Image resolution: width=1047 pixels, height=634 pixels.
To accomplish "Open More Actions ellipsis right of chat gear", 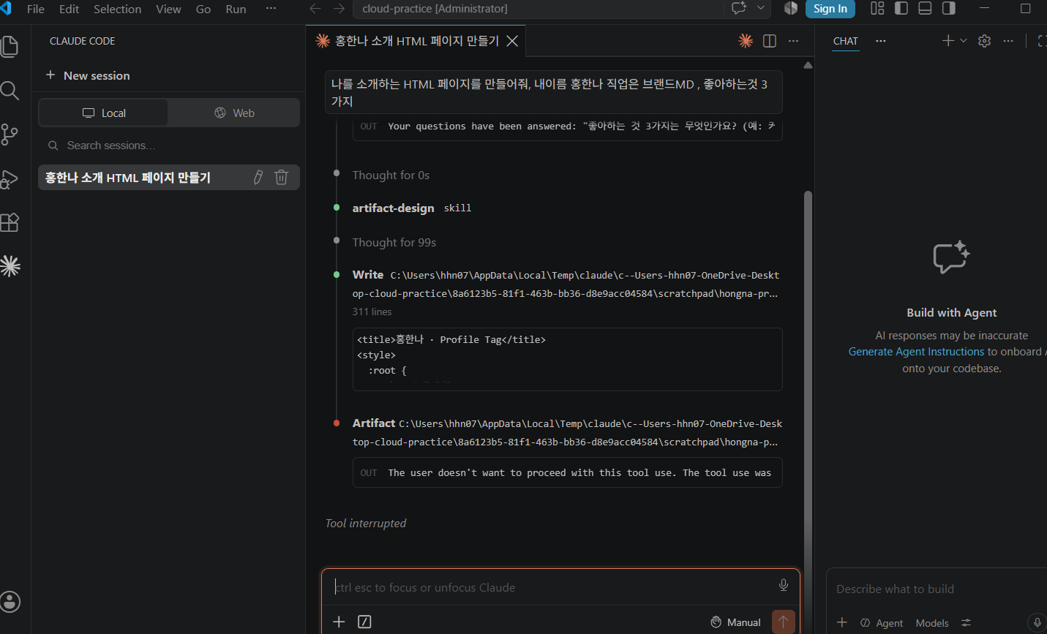I will point(1008,41).
